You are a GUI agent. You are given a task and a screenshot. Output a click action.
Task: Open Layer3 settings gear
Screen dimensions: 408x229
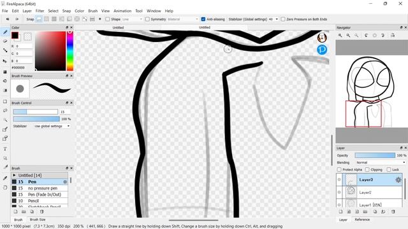point(398,179)
